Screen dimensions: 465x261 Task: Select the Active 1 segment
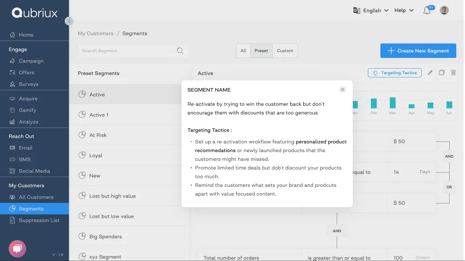[128, 115]
